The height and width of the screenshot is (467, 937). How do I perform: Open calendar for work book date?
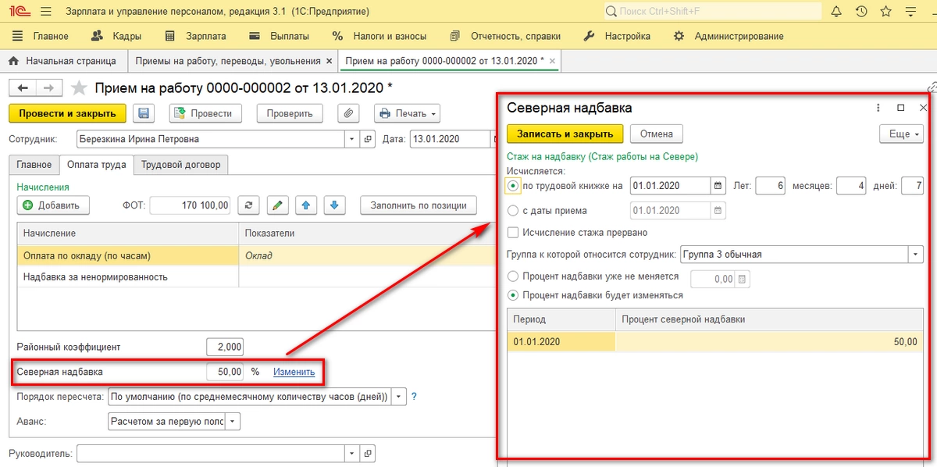[718, 186]
